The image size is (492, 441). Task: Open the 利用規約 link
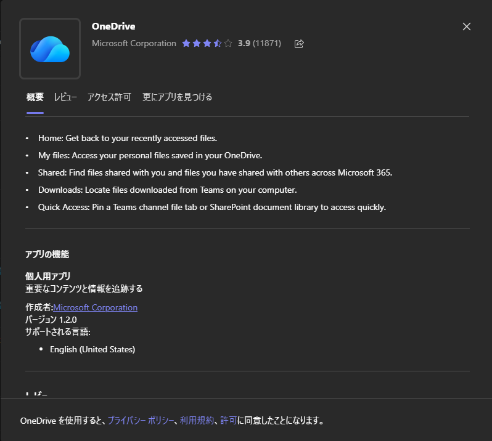pyautogui.click(x=197, y=420)
